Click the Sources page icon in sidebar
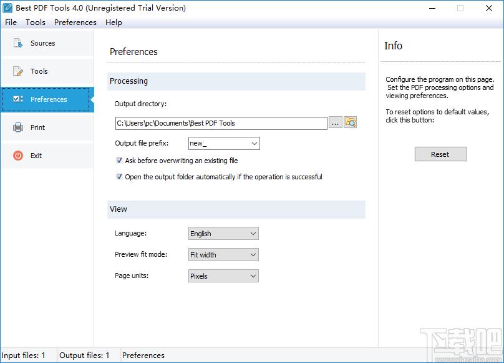 coord(17,43)
